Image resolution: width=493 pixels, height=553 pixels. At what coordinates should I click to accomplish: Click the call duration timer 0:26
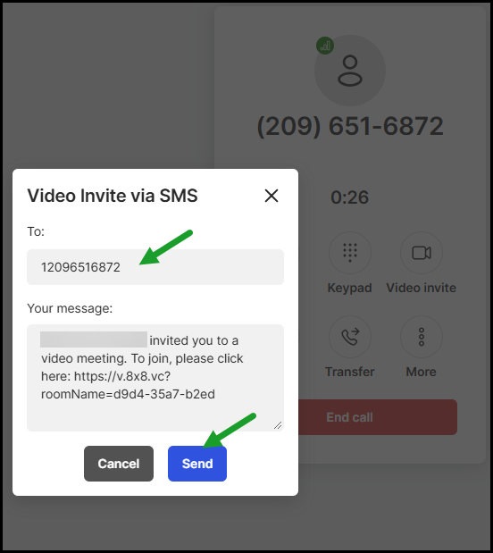pos(349,197)
